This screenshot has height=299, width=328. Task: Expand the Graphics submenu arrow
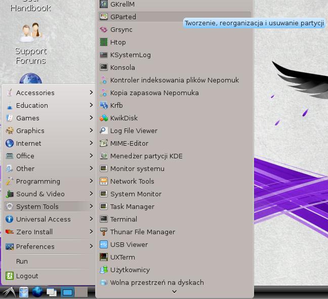[x=91, y=130]
